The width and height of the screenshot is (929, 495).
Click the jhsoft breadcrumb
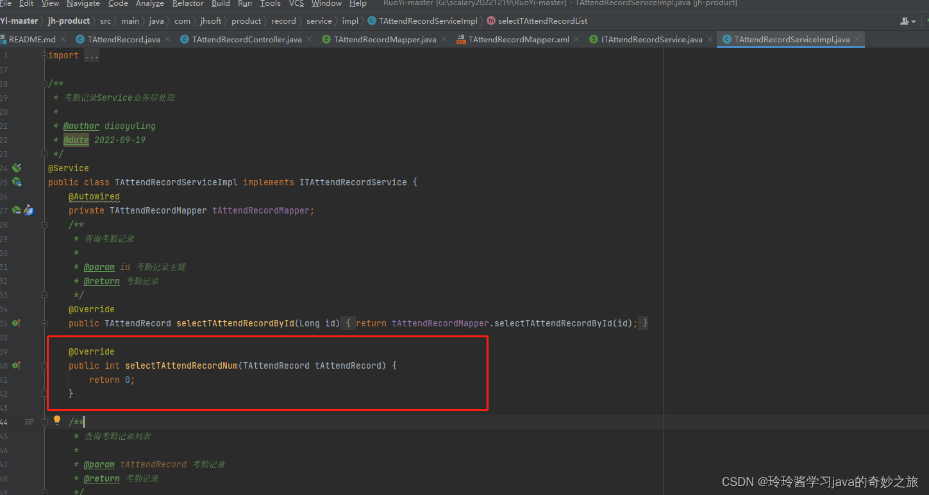[x=210, y=21]
